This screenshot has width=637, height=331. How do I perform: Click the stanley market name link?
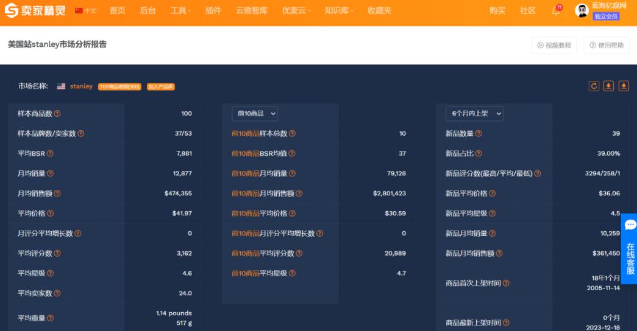pyautogui.click(x=81, y=86)
